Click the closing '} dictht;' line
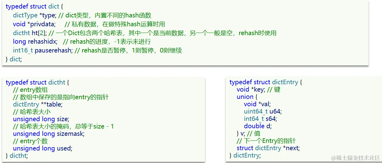Image resolution: width=382 pixels, height=163 pixels. tap(17, 156)
